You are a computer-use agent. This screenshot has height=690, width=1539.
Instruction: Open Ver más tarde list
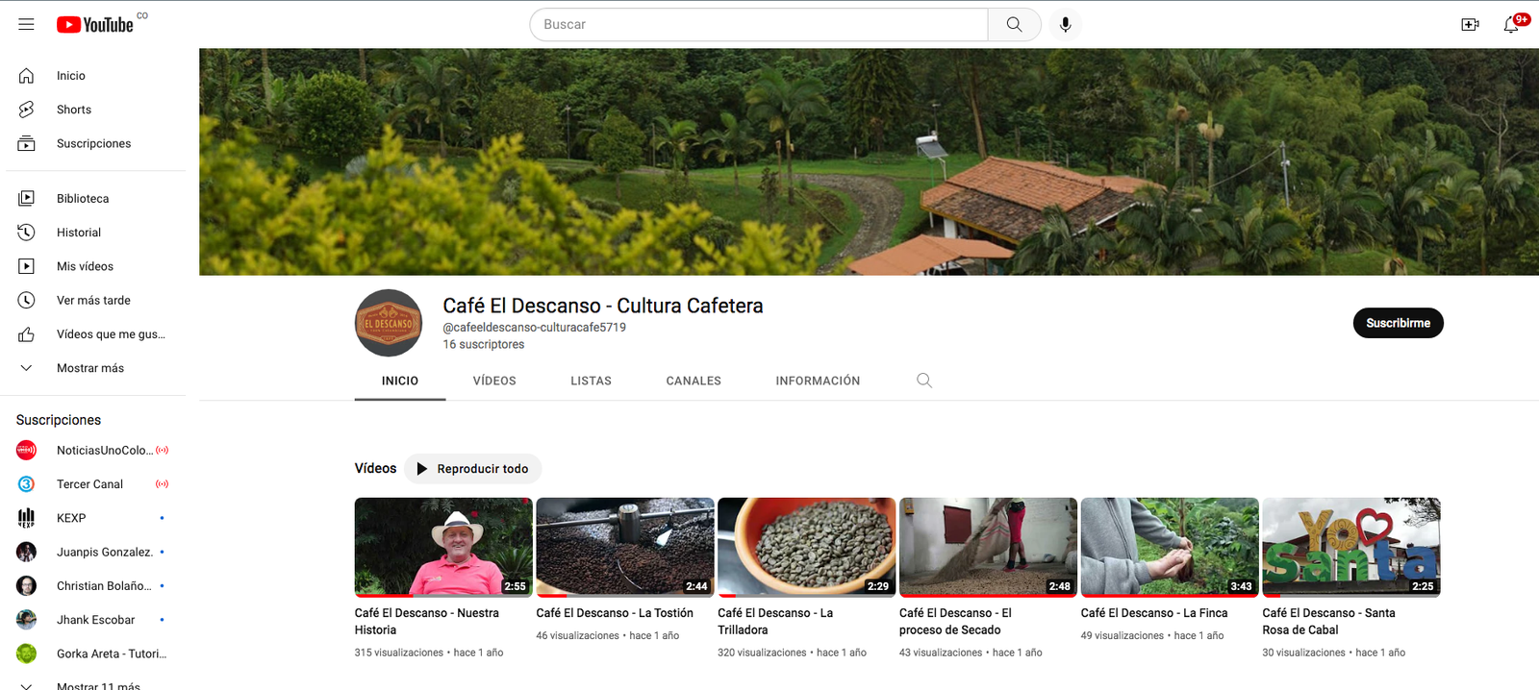pyautogui.click(x=95, y=300)
